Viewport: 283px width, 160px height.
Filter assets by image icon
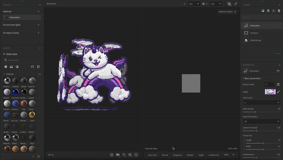(11, 67)
